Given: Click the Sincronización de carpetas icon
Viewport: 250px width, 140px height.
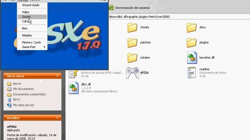Looking at the screenshot, I should (x=111, y=8).
